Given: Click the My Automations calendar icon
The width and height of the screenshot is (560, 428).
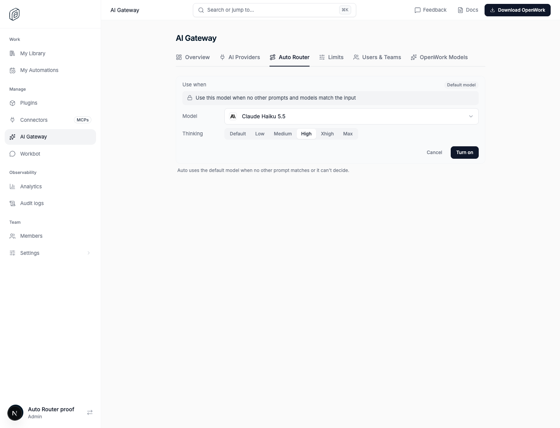Looking at the screenshot, I should (x=12, y=70).
